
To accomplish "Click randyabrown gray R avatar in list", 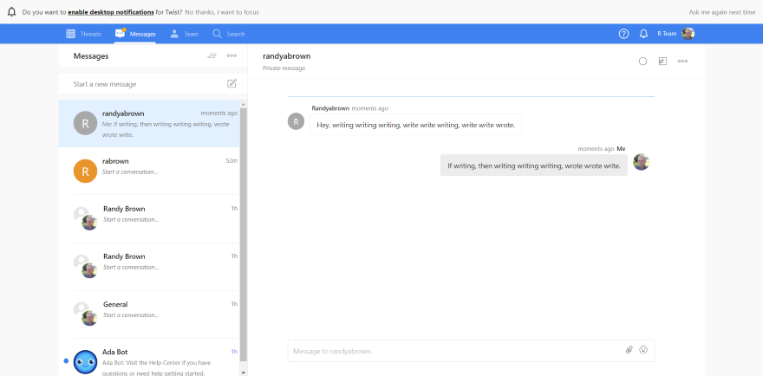I will coord(85,123).
